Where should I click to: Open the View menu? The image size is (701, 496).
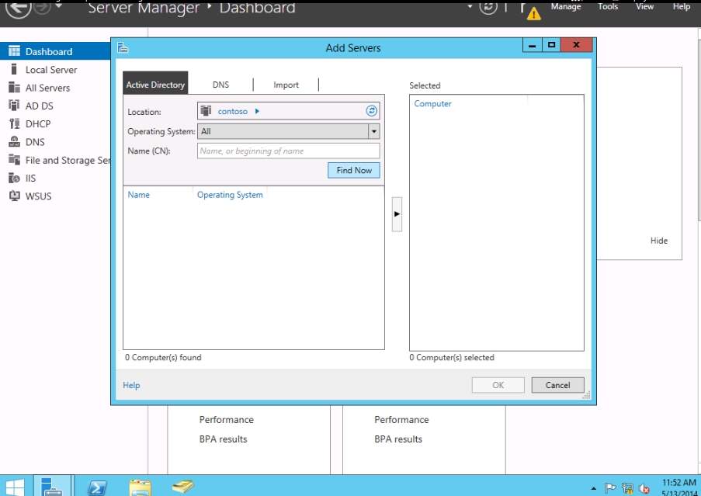pos(644,6)
